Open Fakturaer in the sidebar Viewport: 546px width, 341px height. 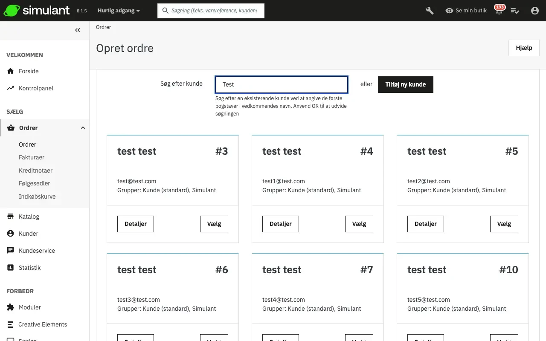point(32,157)
